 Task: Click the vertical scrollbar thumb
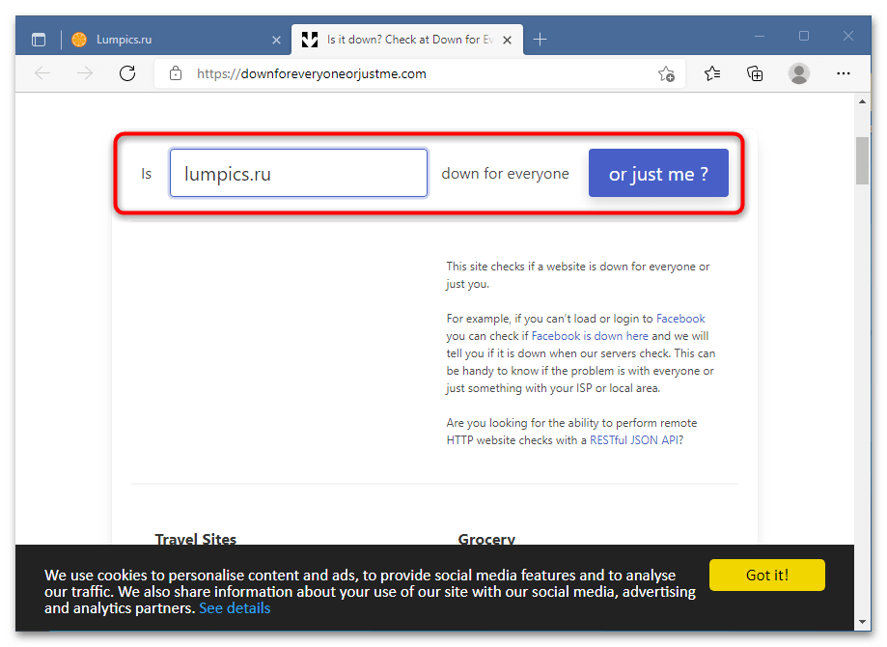pos(862,160)
